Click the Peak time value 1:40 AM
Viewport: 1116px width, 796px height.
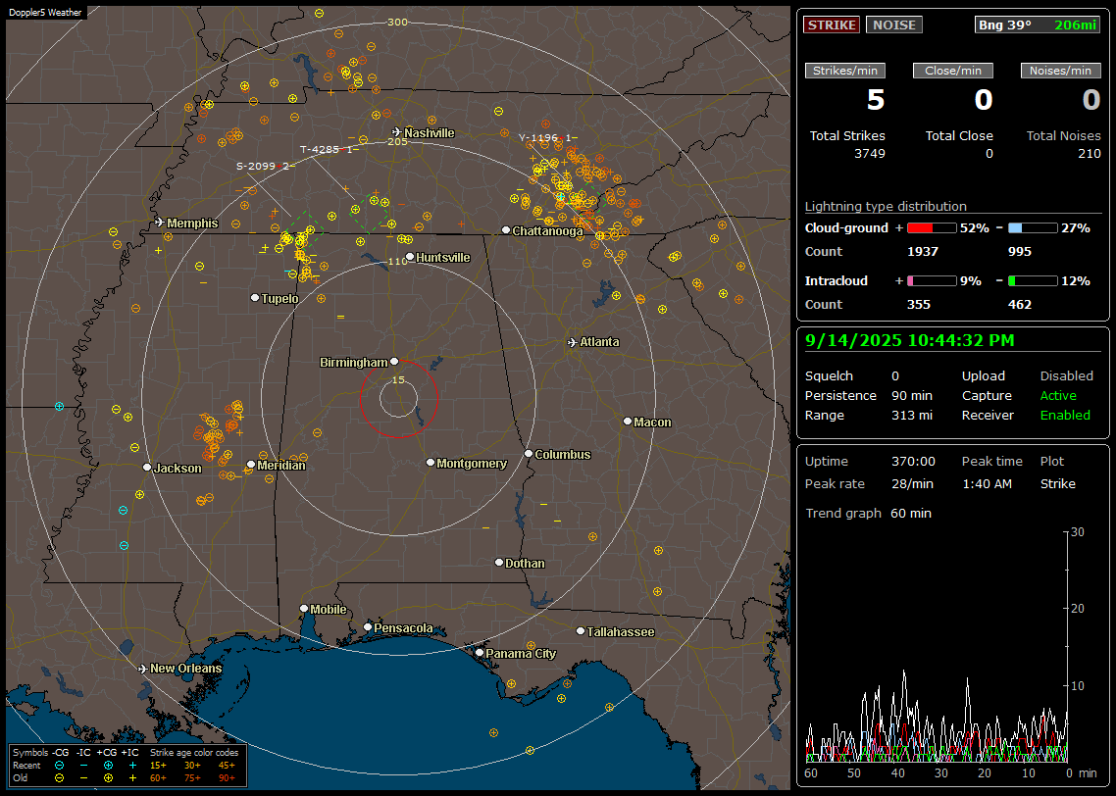(987, 483)
